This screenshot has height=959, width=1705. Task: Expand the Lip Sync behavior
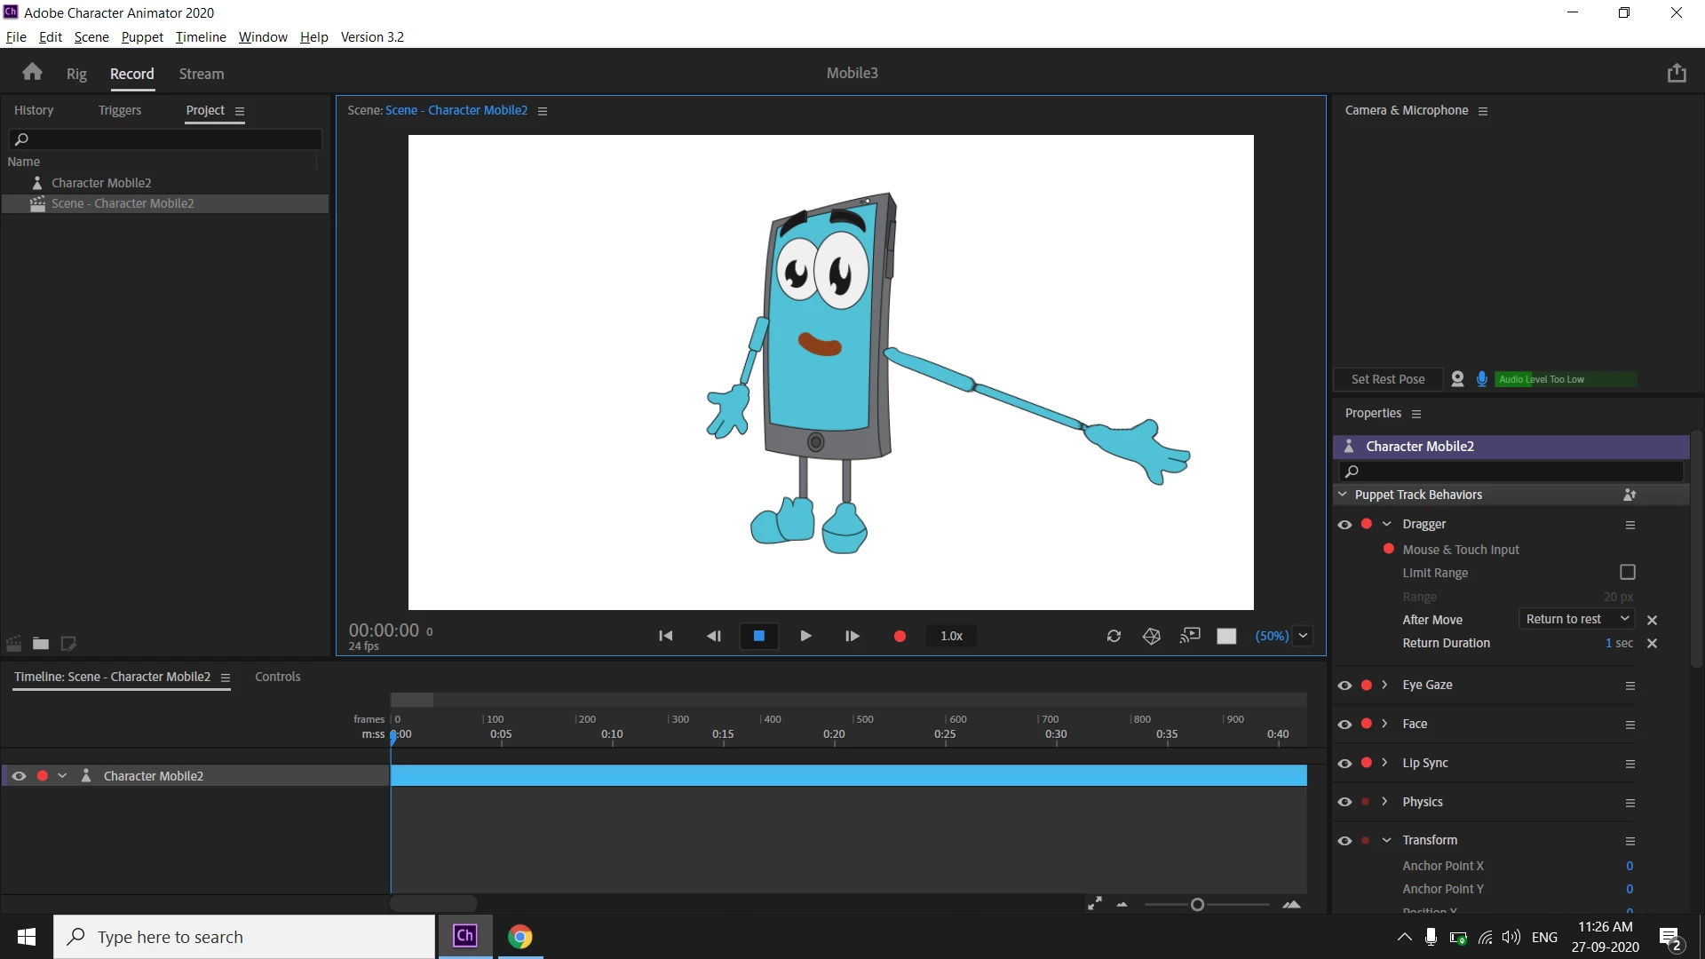tap(1384, 763)
